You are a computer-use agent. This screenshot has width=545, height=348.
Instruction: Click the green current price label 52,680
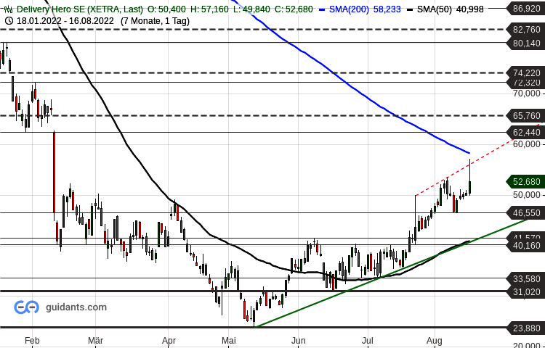tap(526, 182)
